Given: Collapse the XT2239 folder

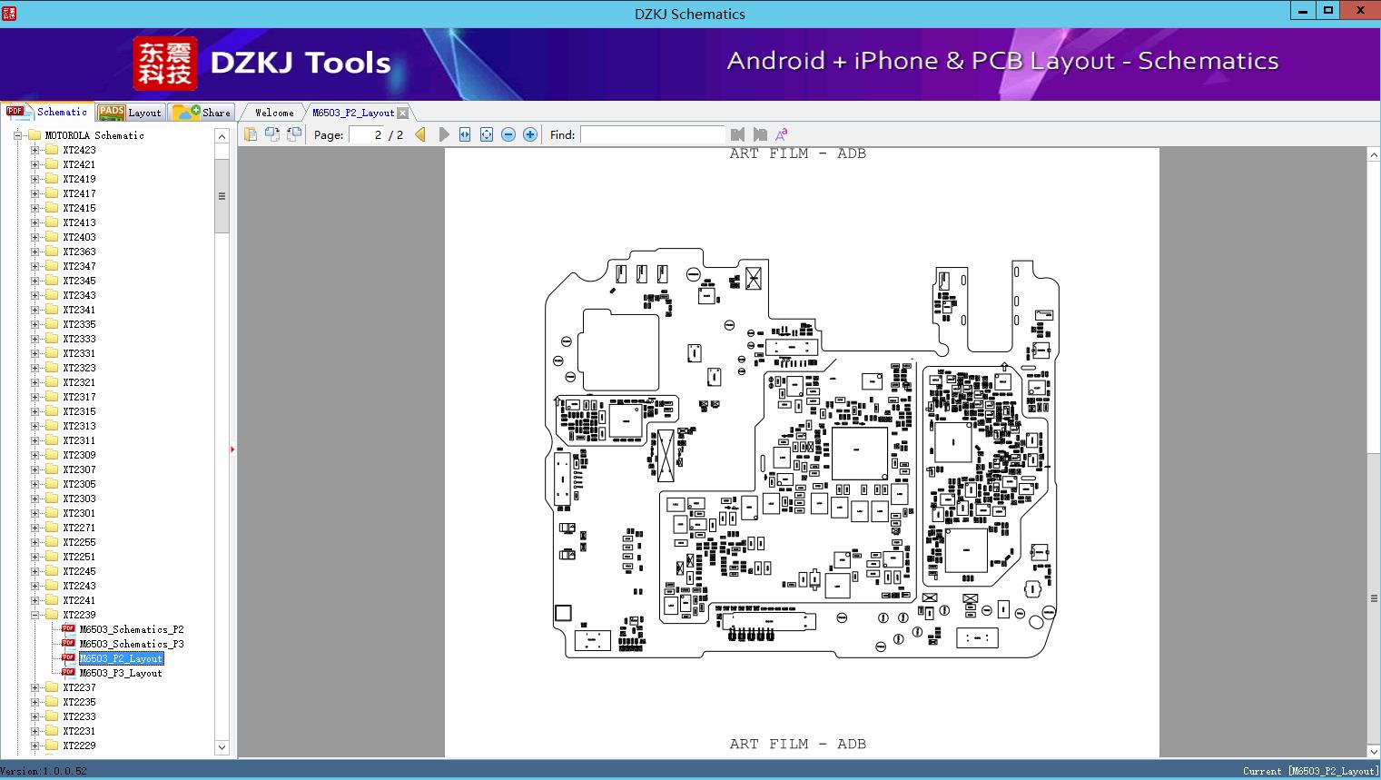Looking at the screenshot, I should tap(35, 615).
